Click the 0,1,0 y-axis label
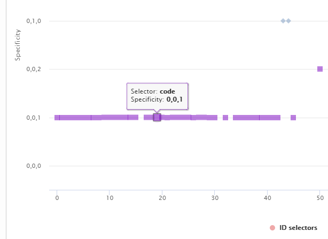 [x=34, y=21]
